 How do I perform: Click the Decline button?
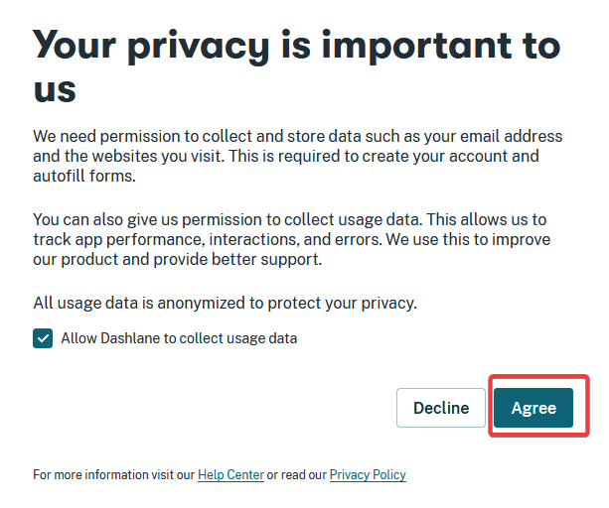coord(441,408)
